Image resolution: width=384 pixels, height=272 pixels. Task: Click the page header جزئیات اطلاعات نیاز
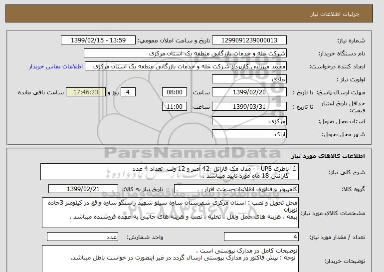335,14
